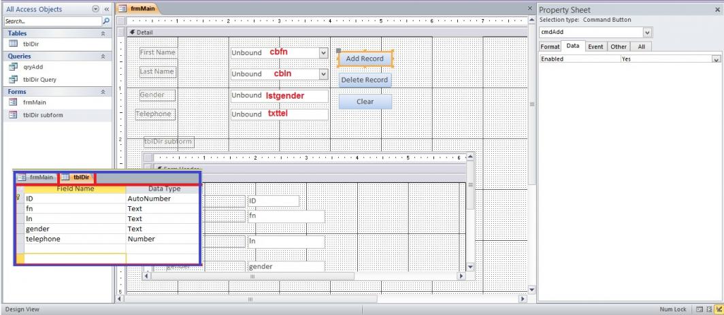Select the ID text box in the subform
The width and height of the screenshot is (724, 315).
pos(274,201)
